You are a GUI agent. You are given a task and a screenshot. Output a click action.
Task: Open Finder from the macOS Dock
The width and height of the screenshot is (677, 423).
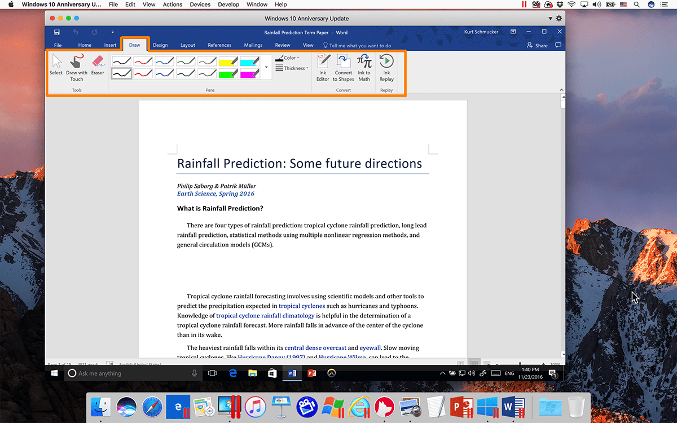[102, 407]
